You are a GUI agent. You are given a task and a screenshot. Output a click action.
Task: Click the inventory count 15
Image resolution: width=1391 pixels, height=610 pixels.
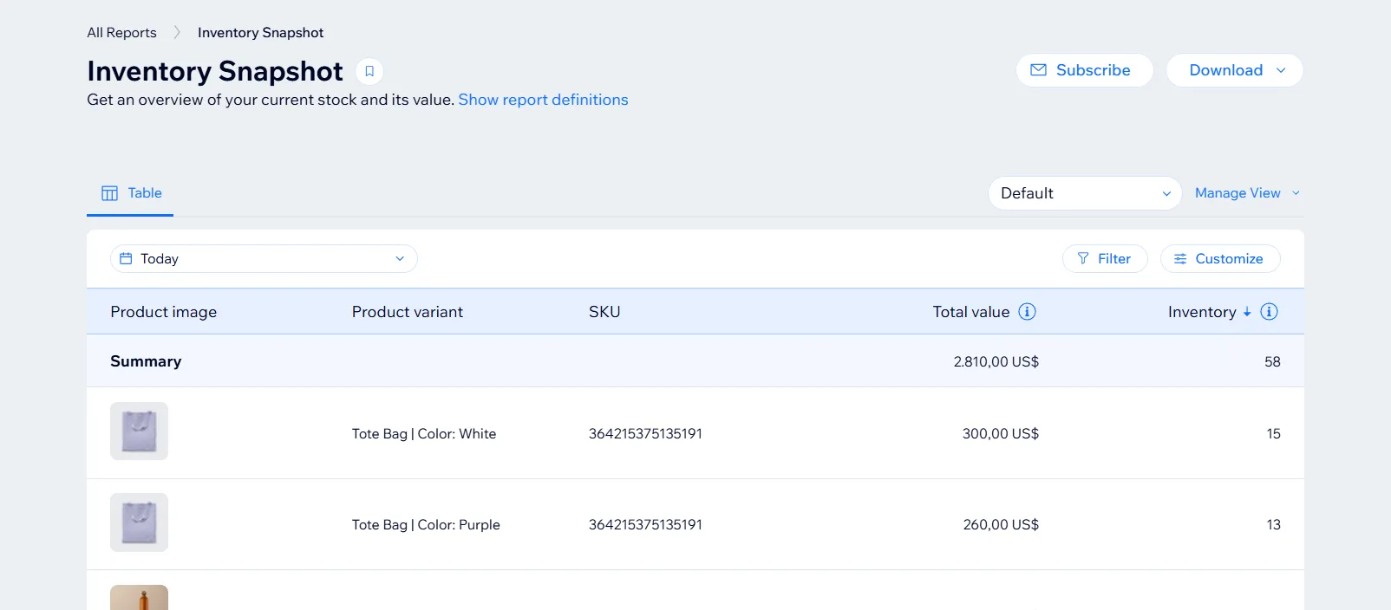click(1273, 433)
